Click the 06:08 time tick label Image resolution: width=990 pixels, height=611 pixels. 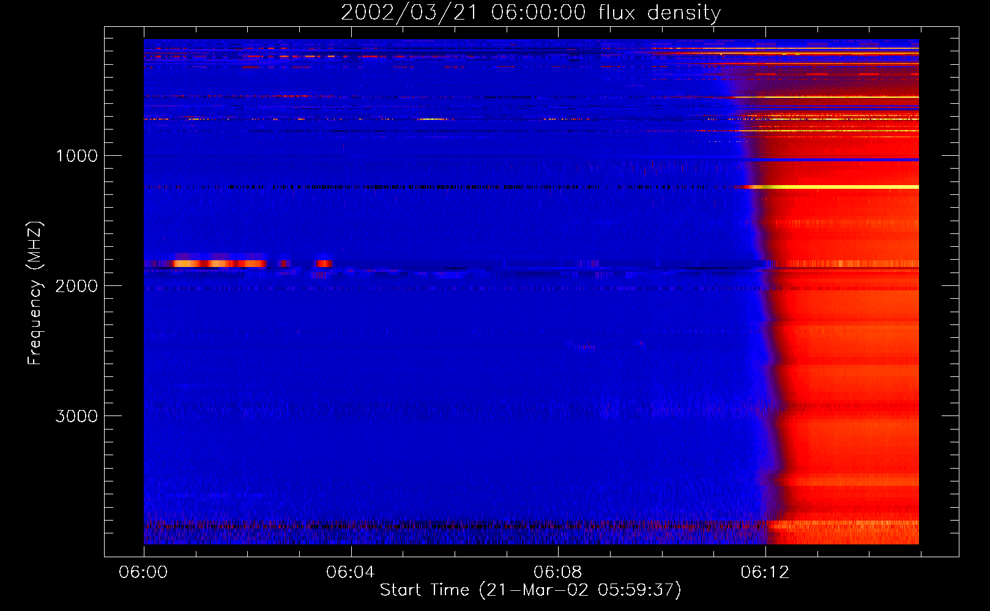(558, 572)
